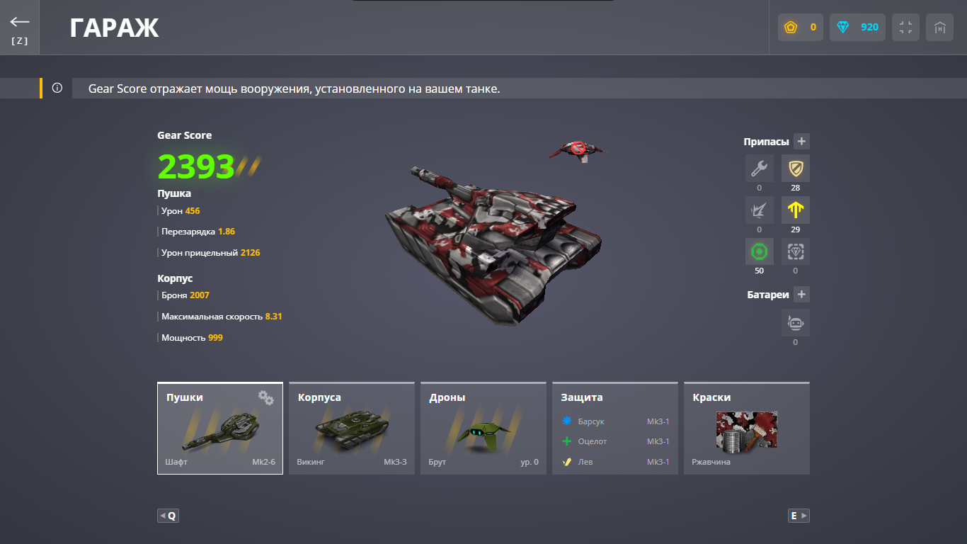Select the gold box supply icon

pyautogui.click(x=796, y=251)
